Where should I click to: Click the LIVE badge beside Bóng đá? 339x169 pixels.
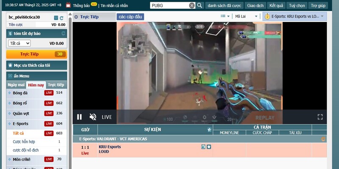pyautogui.click(x=49, y=93)
